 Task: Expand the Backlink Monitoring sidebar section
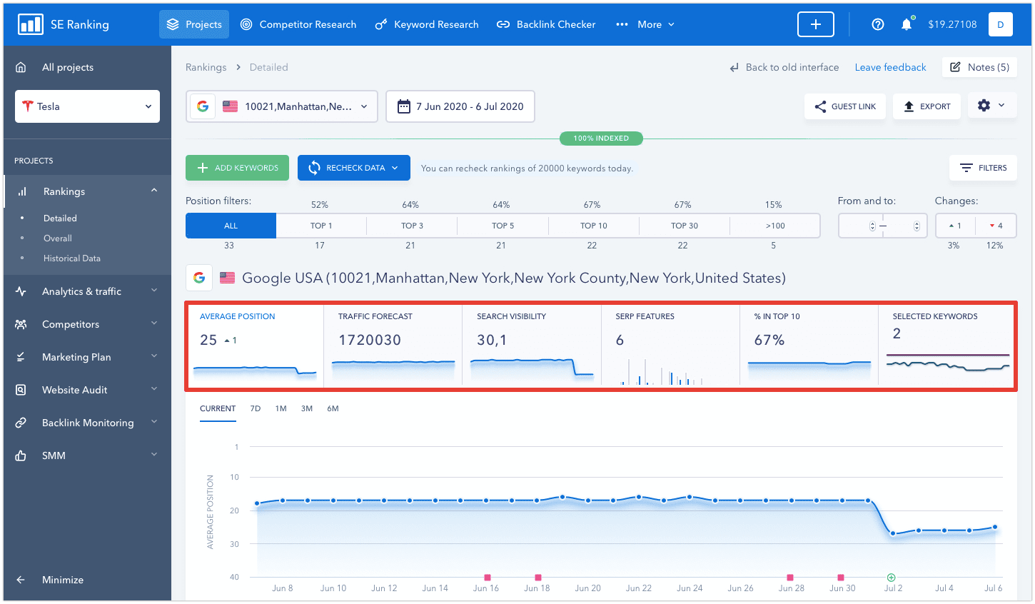[x=87, y=423]
